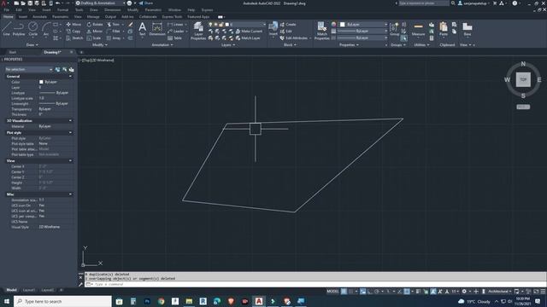The height and width of the screenshot is (307, 547).
Task: Click Edit Attributes button
Action: point(294,38)
